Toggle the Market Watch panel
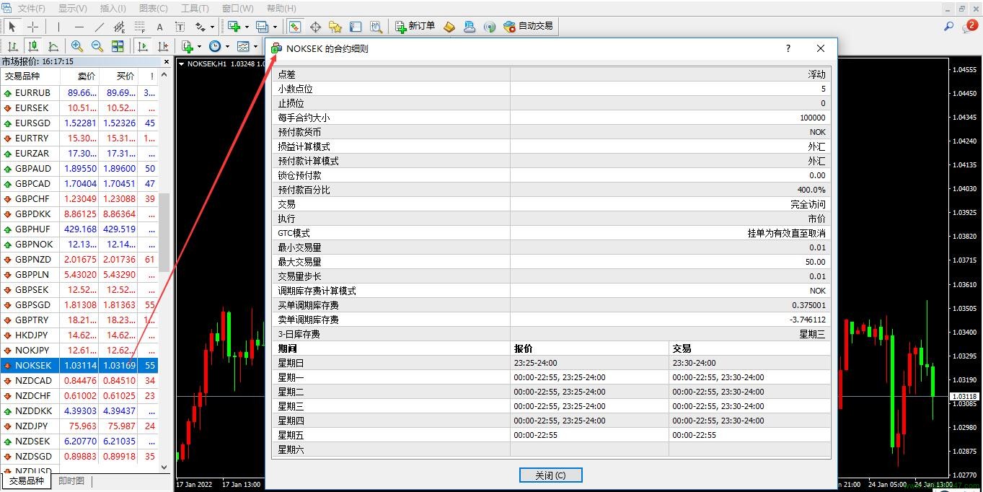983x492 pixels. 295,27
